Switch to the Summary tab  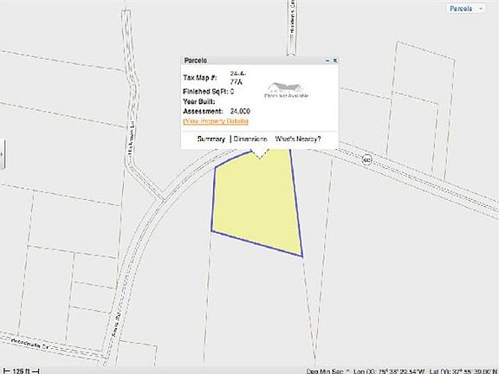click(211, 139)
